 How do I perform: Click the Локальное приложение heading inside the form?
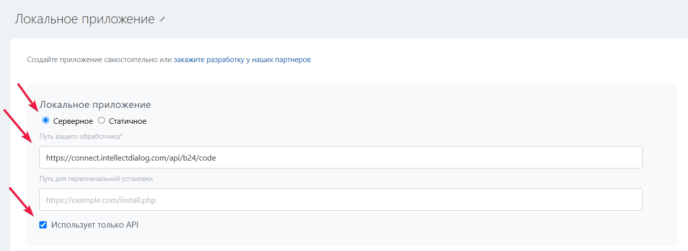95,105
